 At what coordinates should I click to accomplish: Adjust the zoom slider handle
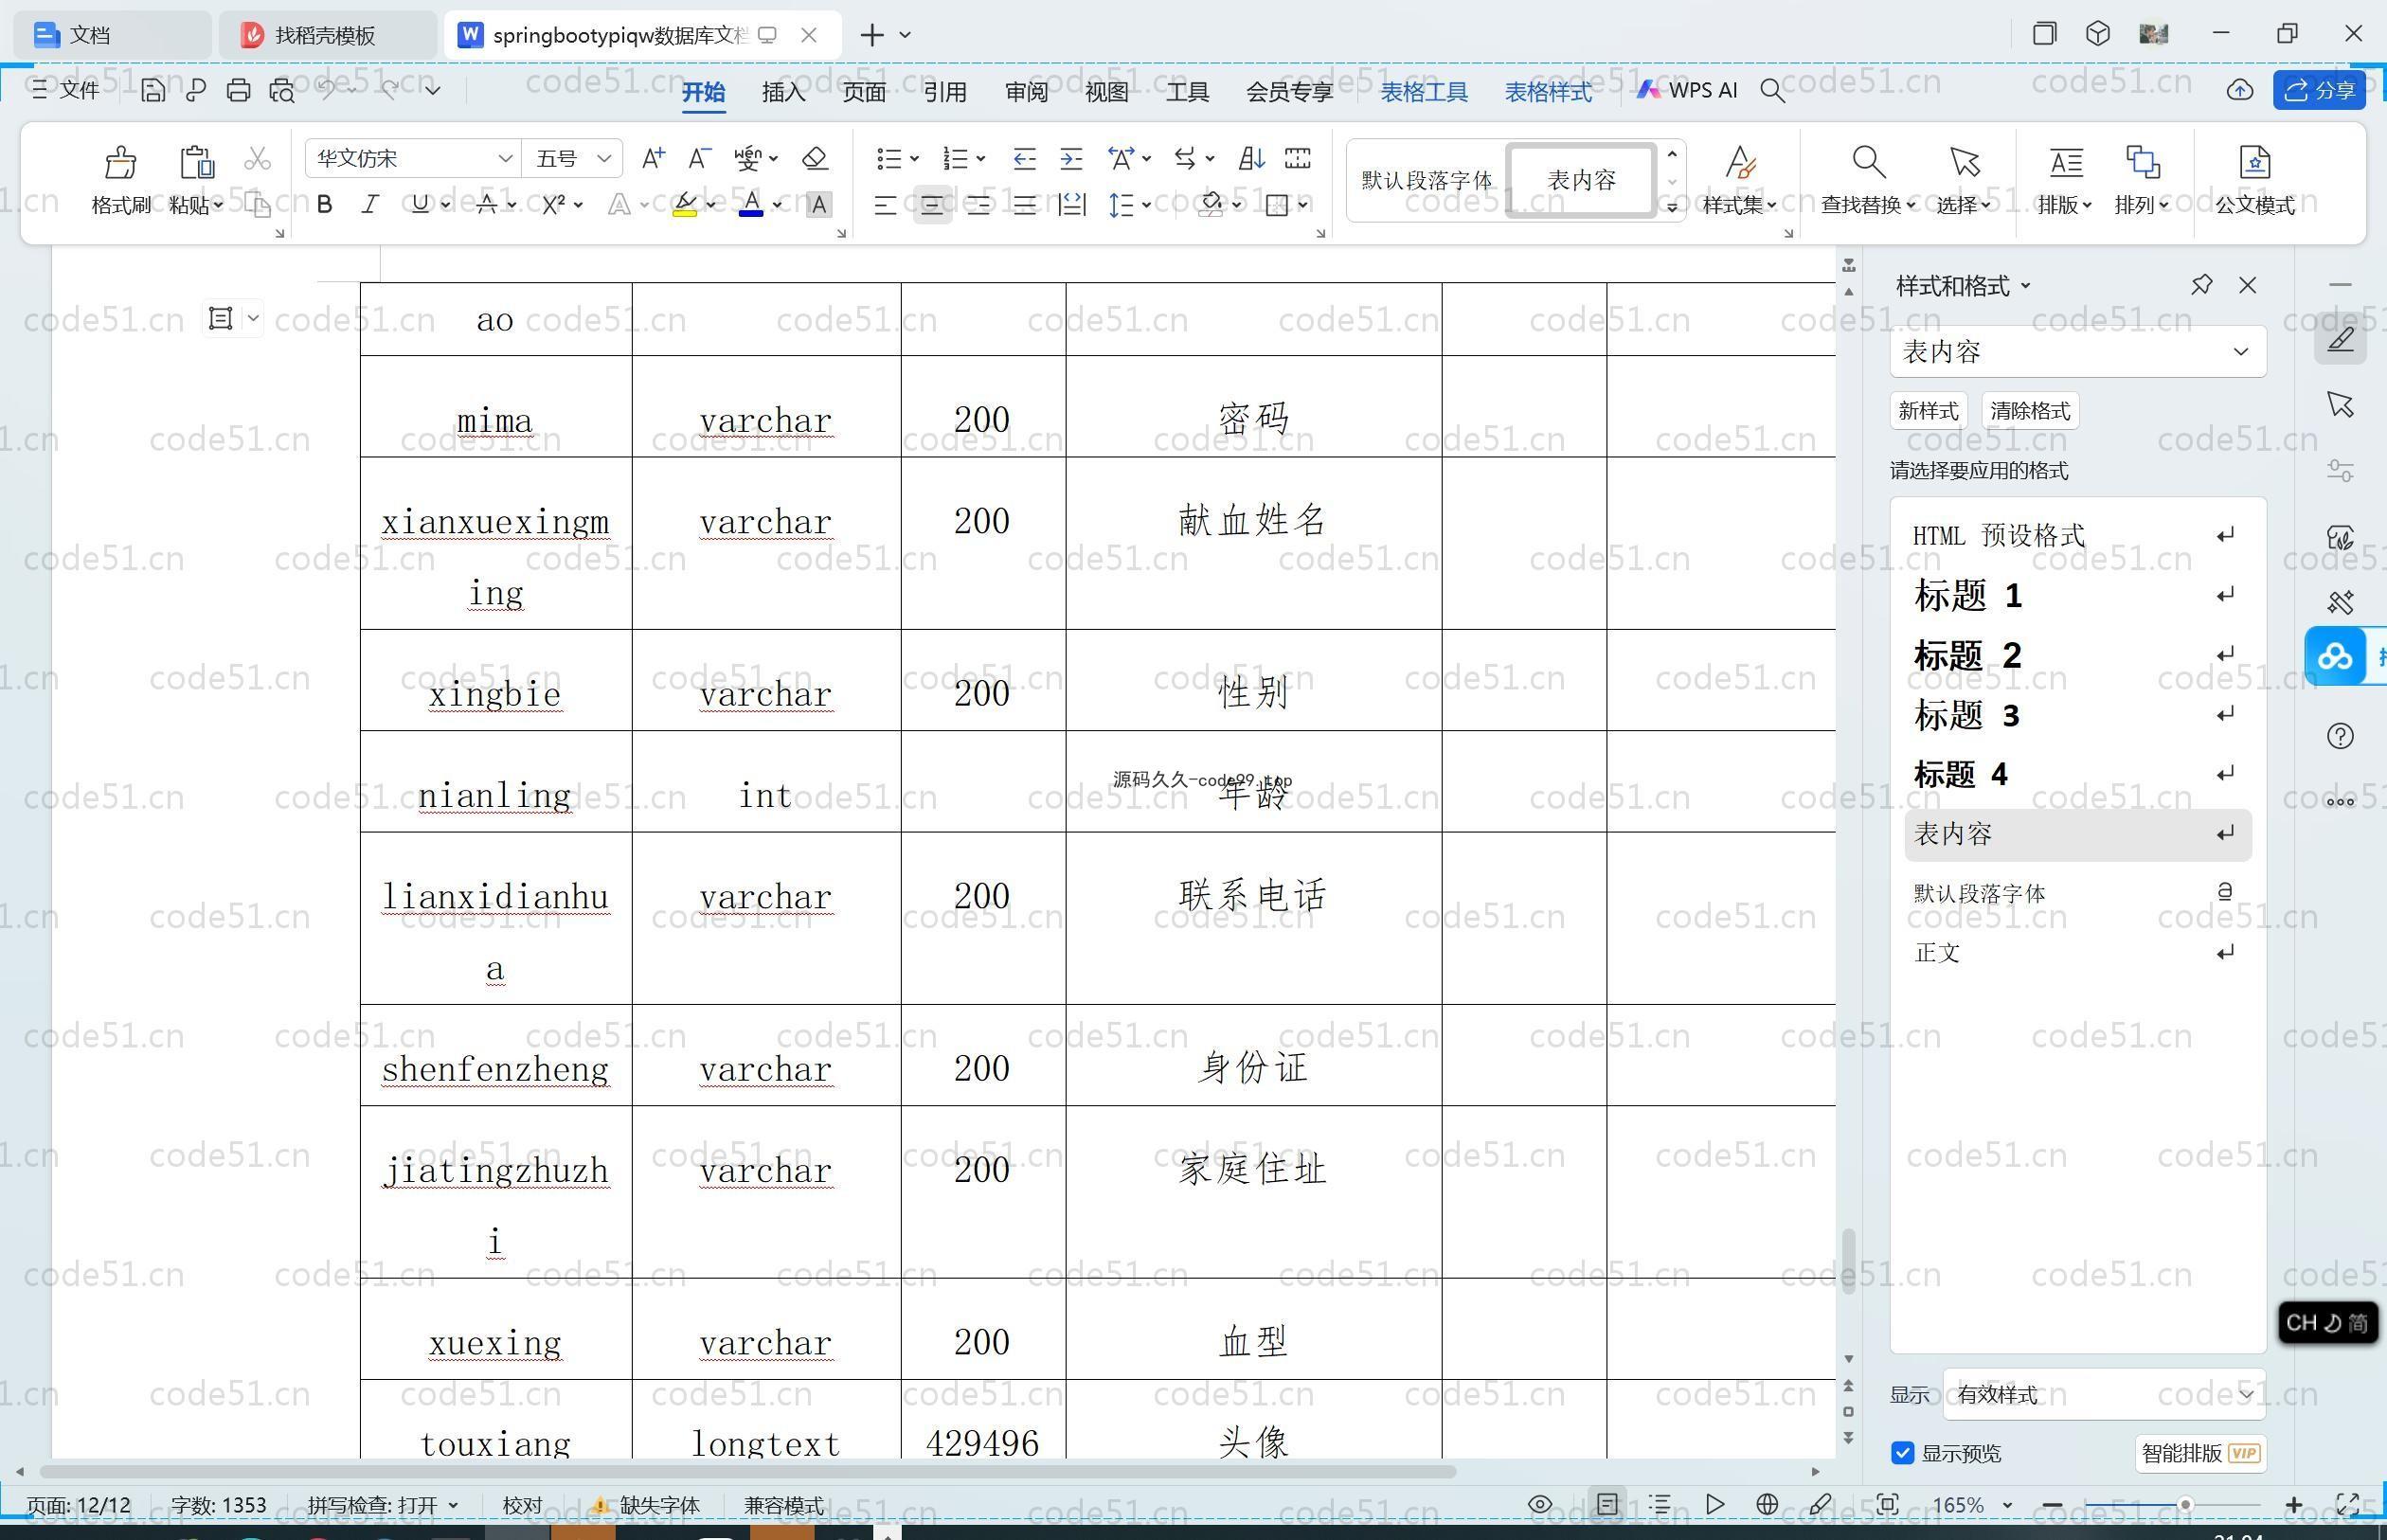(2185, 1504)
